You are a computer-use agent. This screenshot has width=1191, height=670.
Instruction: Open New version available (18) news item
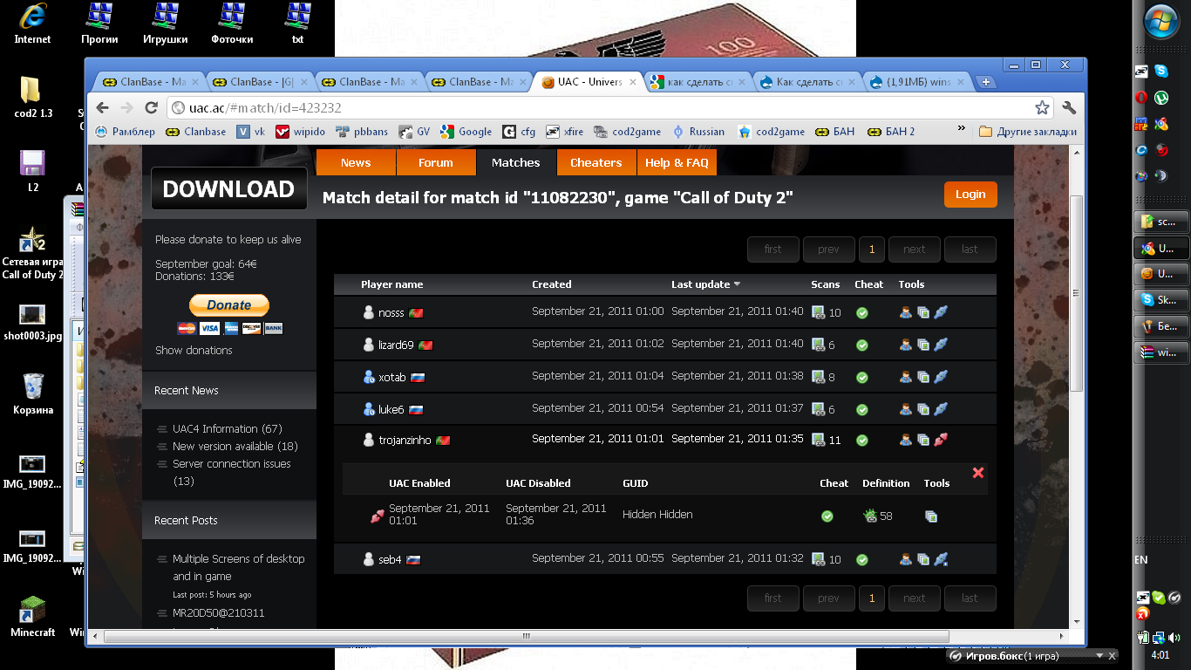click(x=235, y=446)
